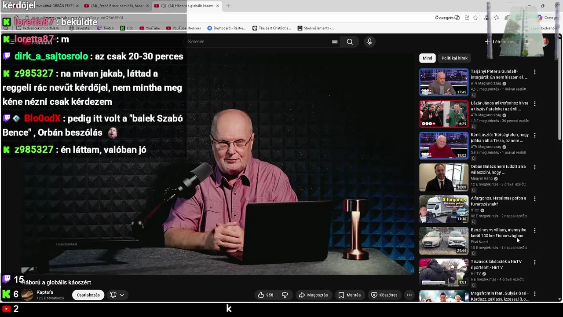563x317 pixels.
Task: Save the video with Mentés
Action: pos(349,295)
